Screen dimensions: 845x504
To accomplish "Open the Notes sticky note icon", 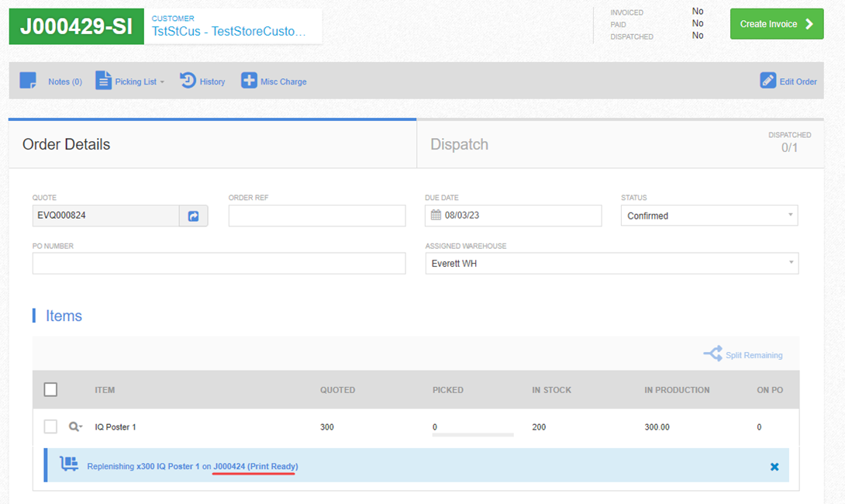I will (27, 81).
